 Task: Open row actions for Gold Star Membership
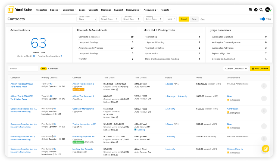(x=264, y=111)
